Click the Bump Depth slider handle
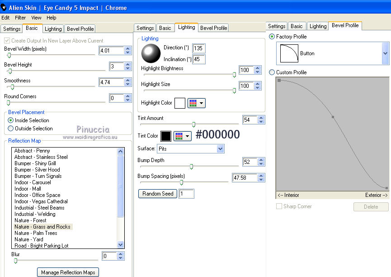This screenshot has height=277, width=391. pyautogui.click(x=191, y=167)
